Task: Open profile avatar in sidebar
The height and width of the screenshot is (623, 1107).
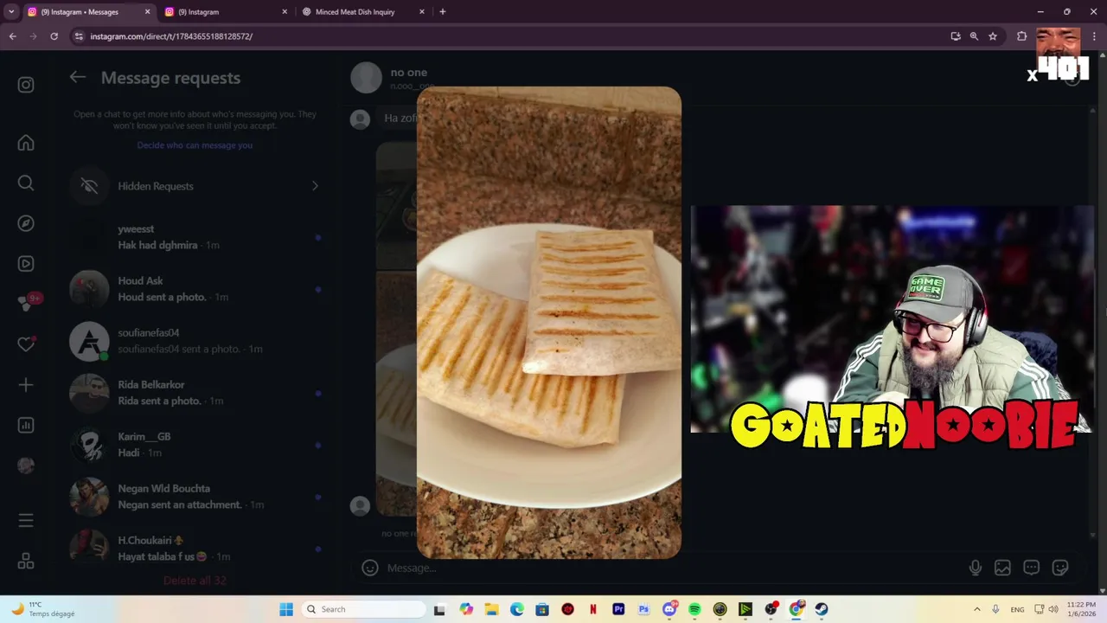Action: point(26,466)
